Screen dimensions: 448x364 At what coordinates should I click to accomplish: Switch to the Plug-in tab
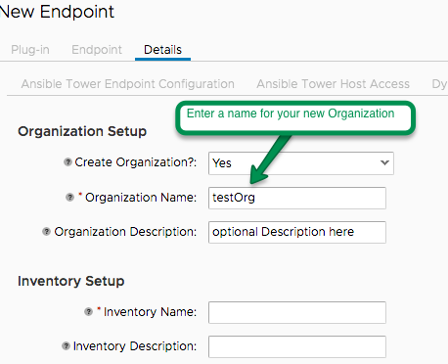point(30,50)
